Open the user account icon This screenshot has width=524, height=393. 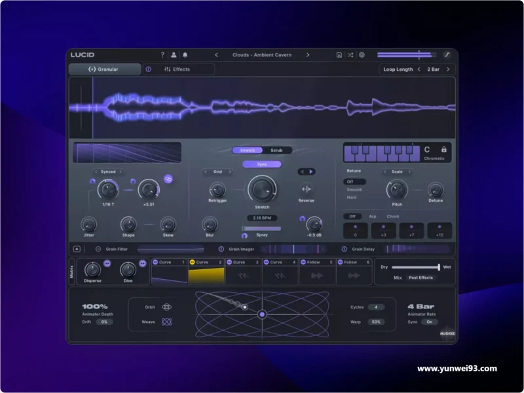174,55
